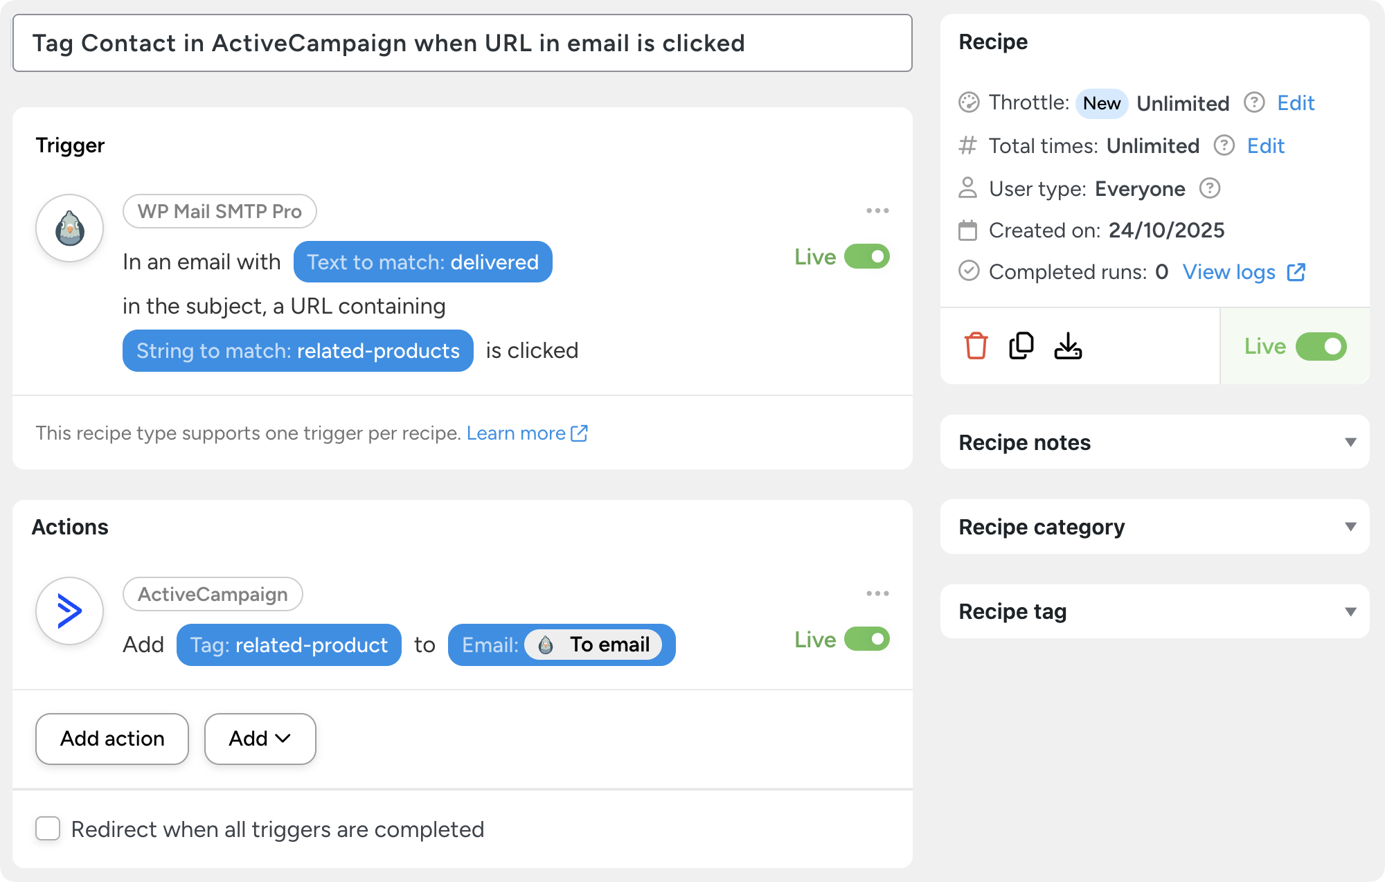Expand the Recipe category panel
This screenshot has height=882, width=1385.
pyautogui.click(x=1350, y=527)
